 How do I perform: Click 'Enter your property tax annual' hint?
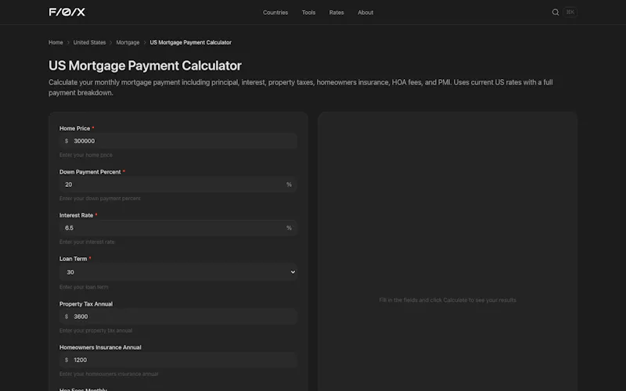pos(95,330)
